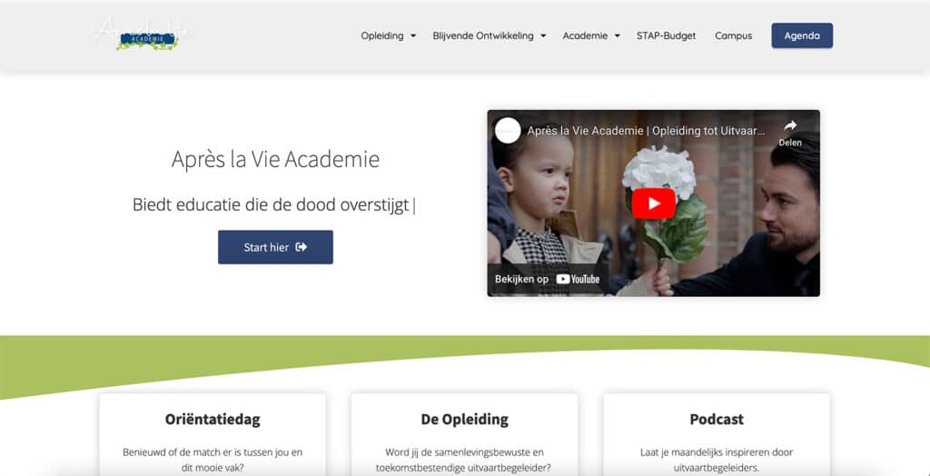The image size is (930, 476).
Task: Select the Oriëntatiedag card heading
Action: pyautogui.click(x=213, y=420)
